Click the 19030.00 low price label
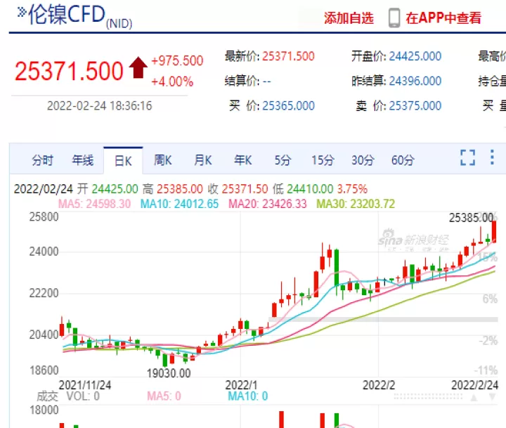 [169, 373]
